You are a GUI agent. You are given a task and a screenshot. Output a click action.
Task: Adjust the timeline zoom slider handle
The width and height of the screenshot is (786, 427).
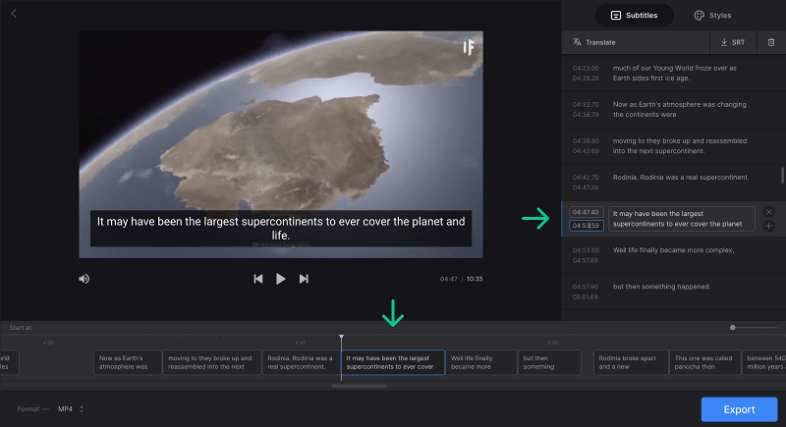point(732,328)
